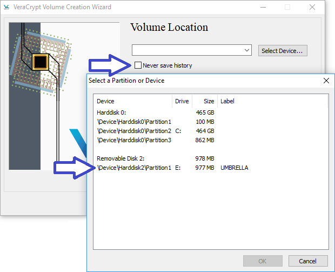Click the E: drive letter cell

tap(178, 168)
